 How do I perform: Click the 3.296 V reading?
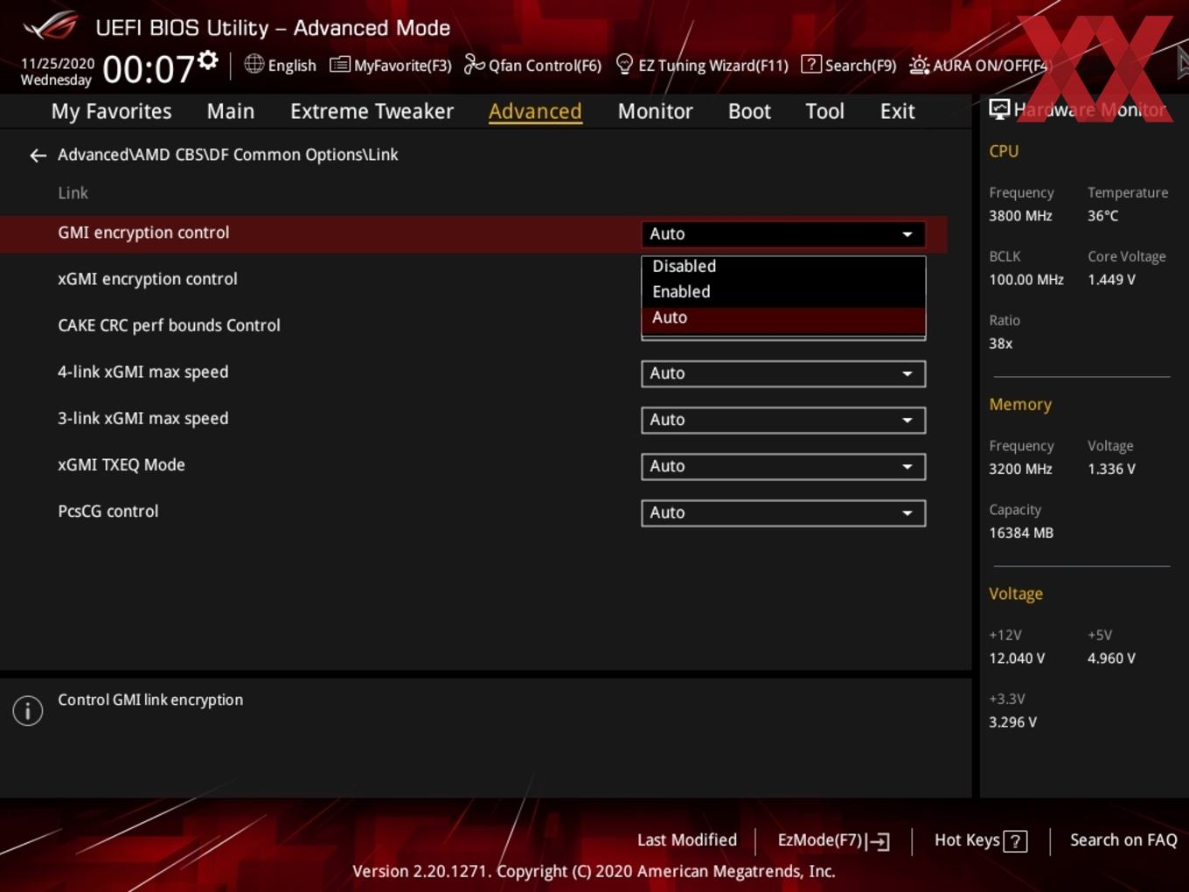[x=1012, y=722]
